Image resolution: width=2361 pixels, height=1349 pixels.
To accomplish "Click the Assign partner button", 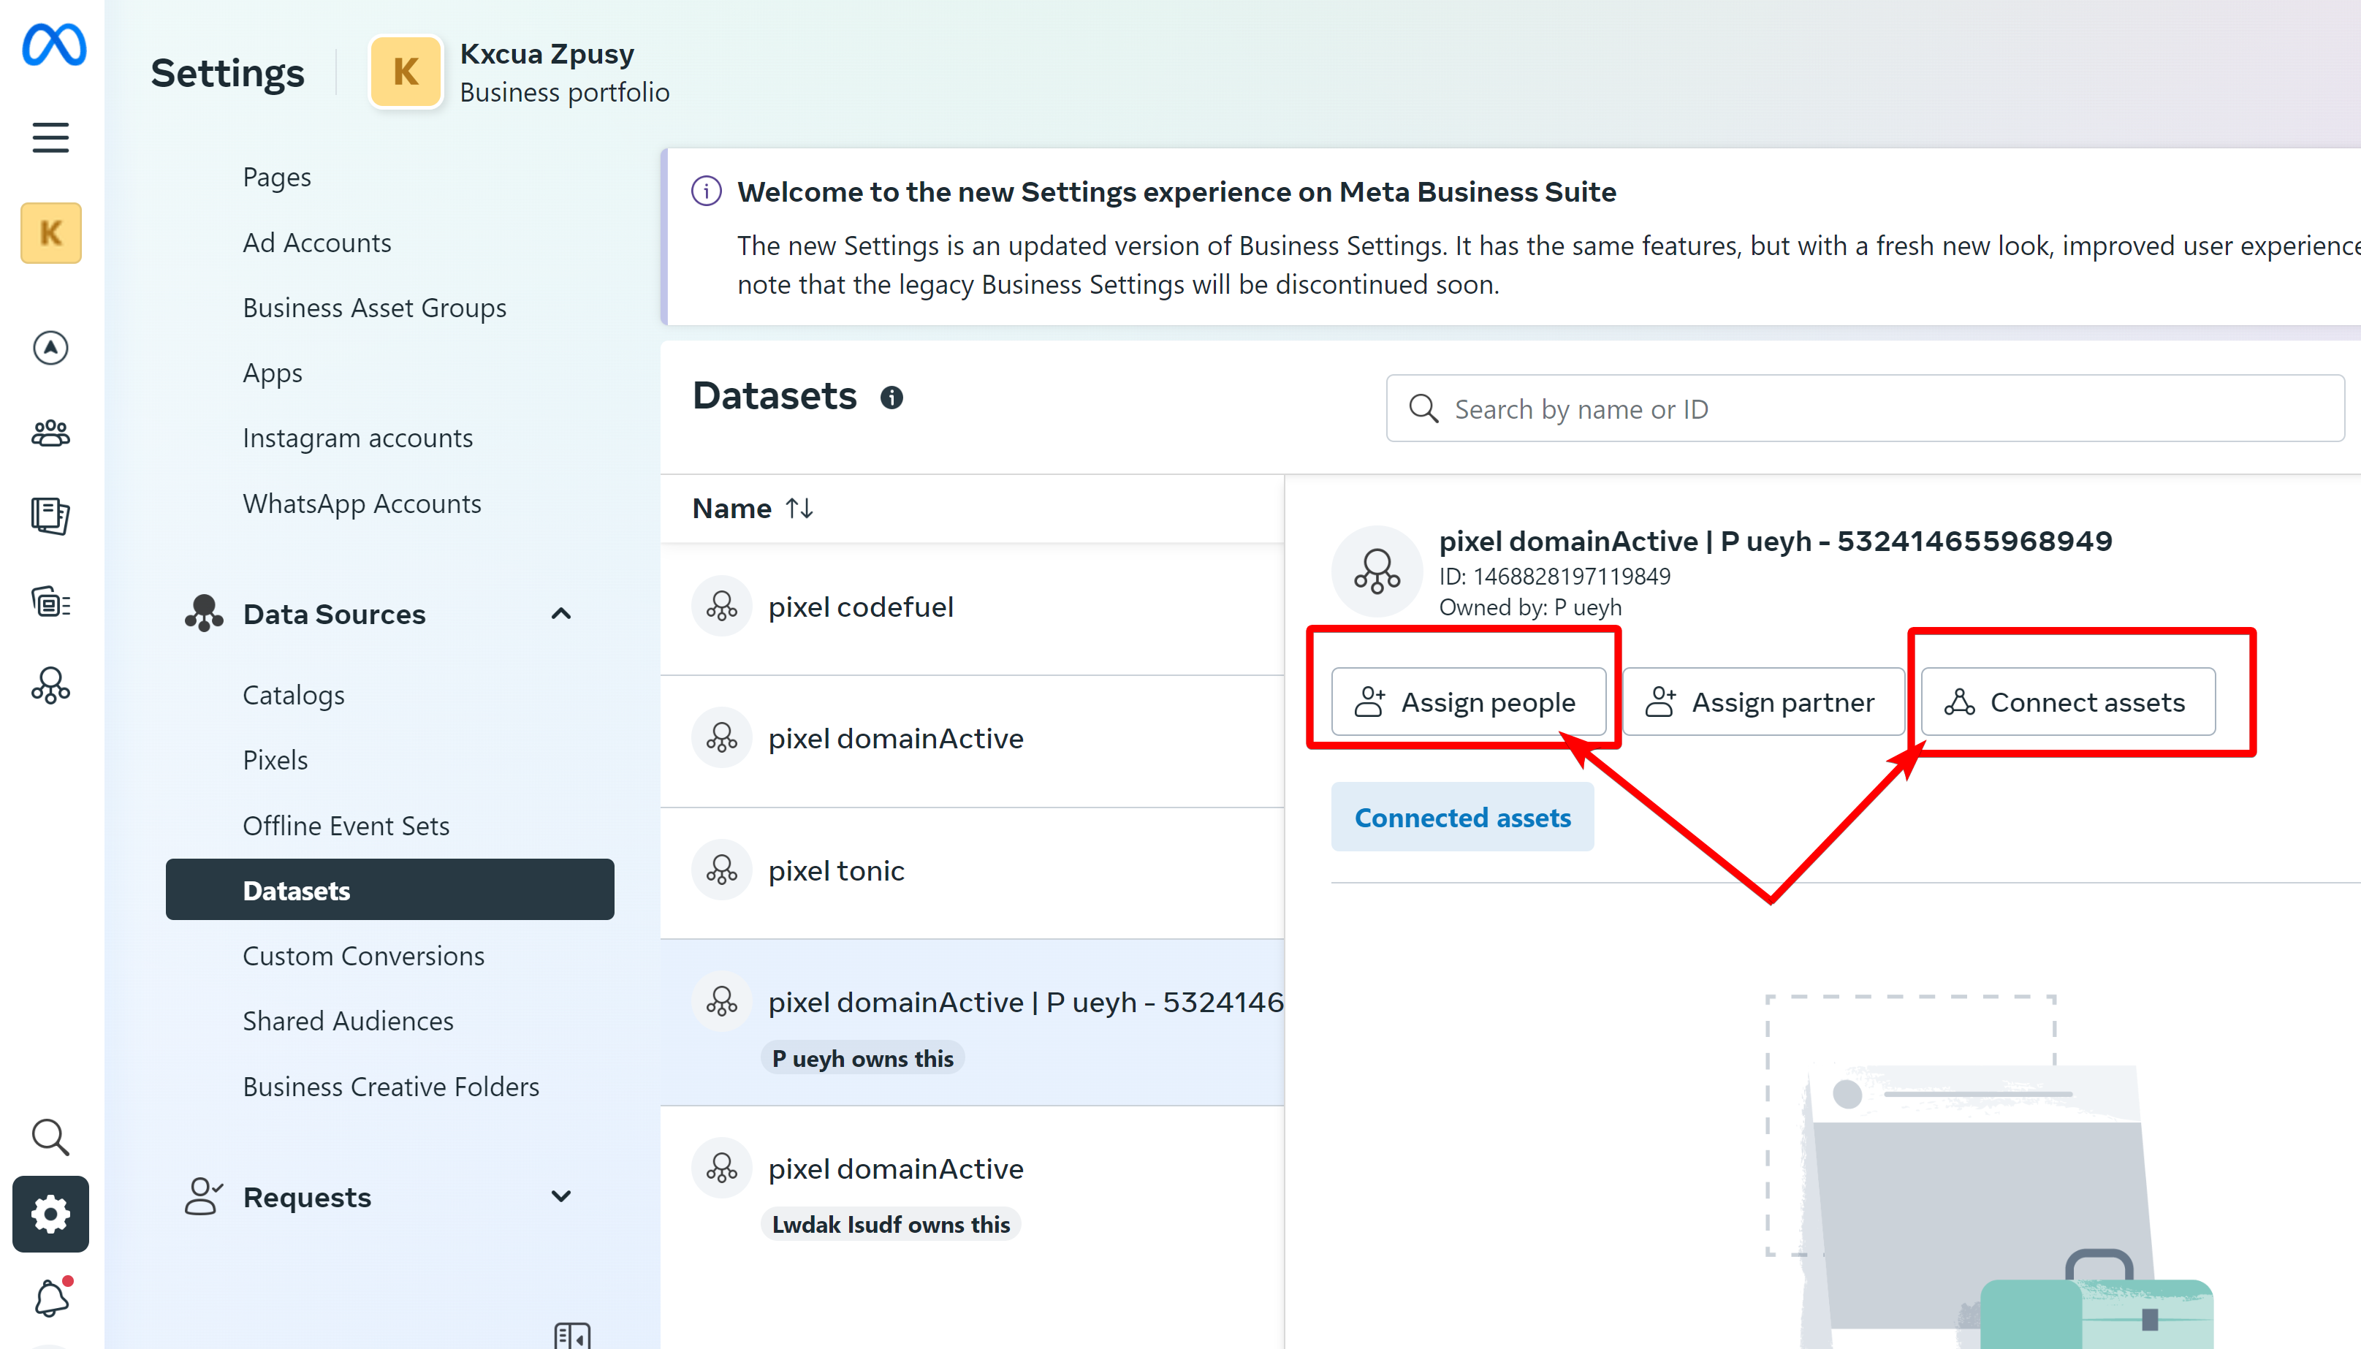I will click(x=1763, y=702).
